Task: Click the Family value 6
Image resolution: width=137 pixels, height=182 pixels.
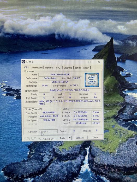Action: pos(44,94)
